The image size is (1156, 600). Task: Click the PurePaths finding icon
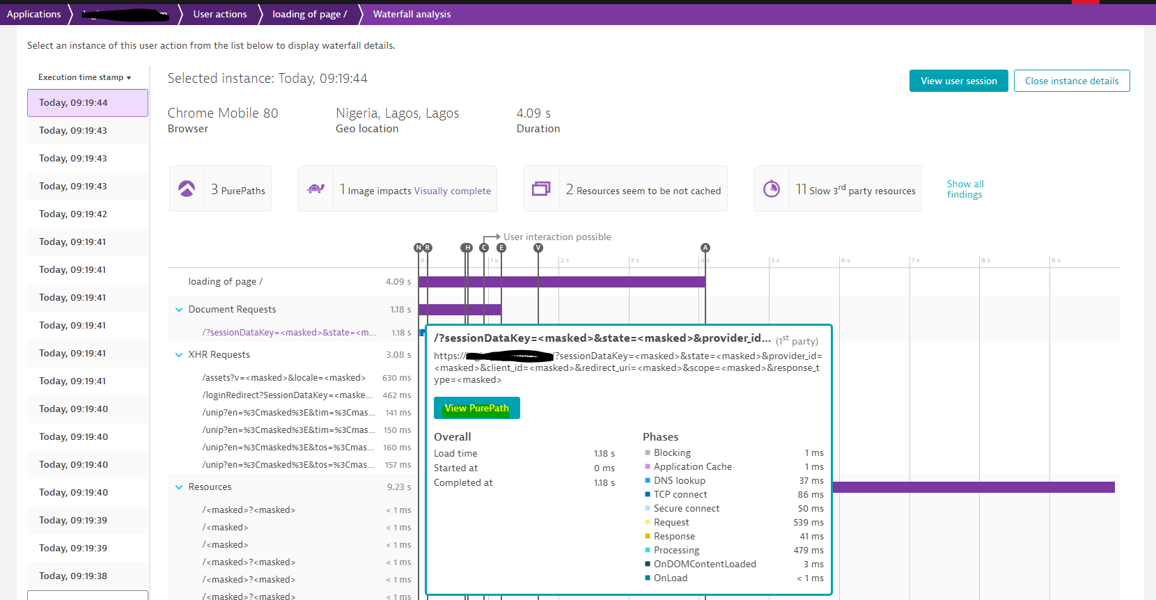coord(187,189)
